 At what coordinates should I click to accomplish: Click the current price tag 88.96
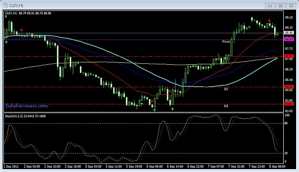[x=289, y=33]
